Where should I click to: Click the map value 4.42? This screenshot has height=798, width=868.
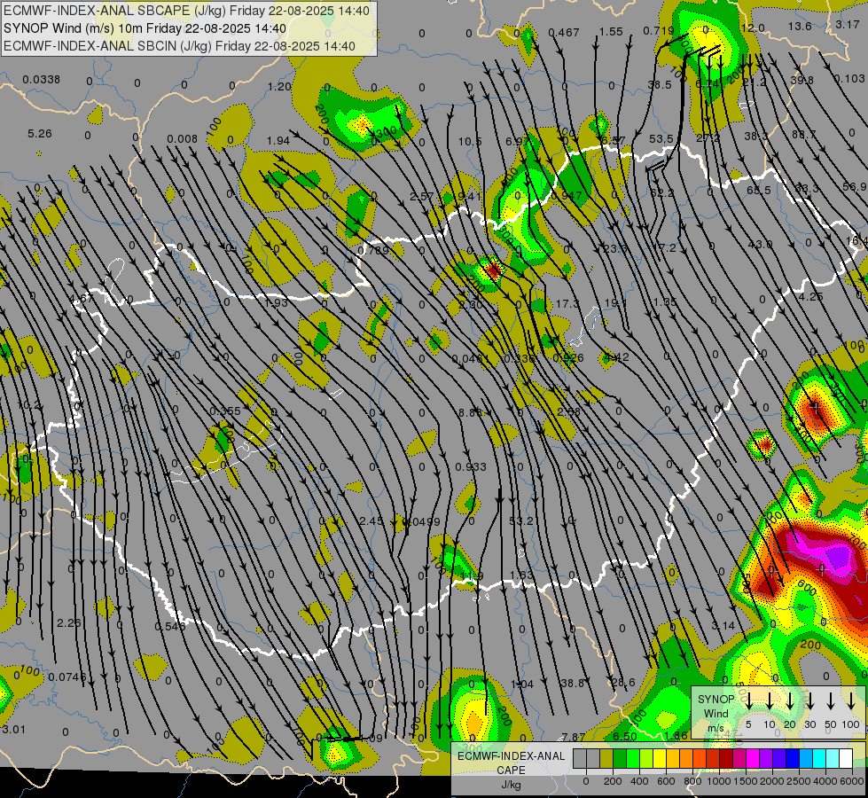point(616,357)
